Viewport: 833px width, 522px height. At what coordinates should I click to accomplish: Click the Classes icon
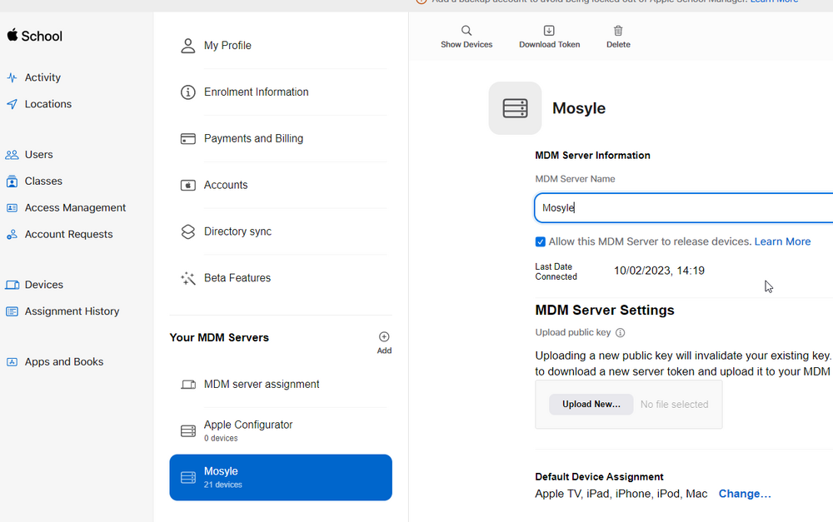click(12, 181)
